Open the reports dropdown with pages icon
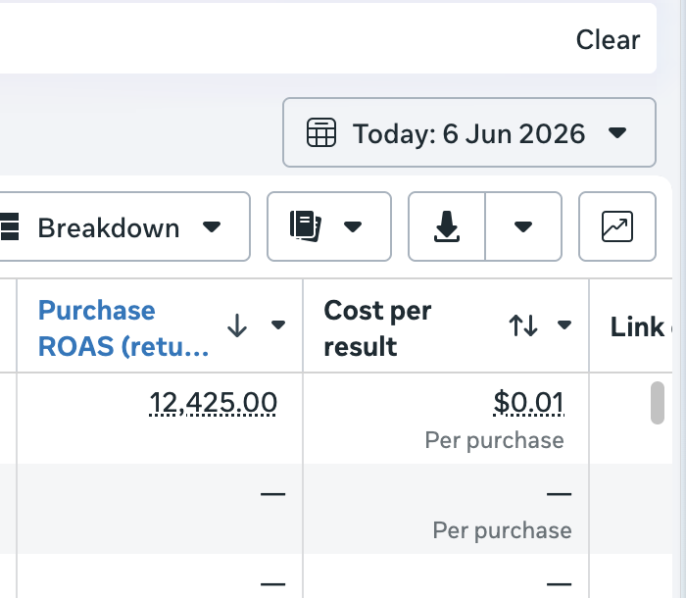 329,226
